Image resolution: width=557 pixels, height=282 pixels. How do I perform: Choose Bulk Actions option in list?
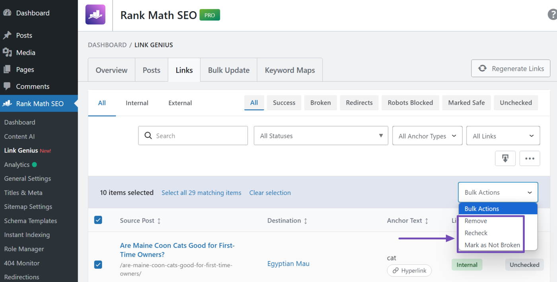coord(498,209)
